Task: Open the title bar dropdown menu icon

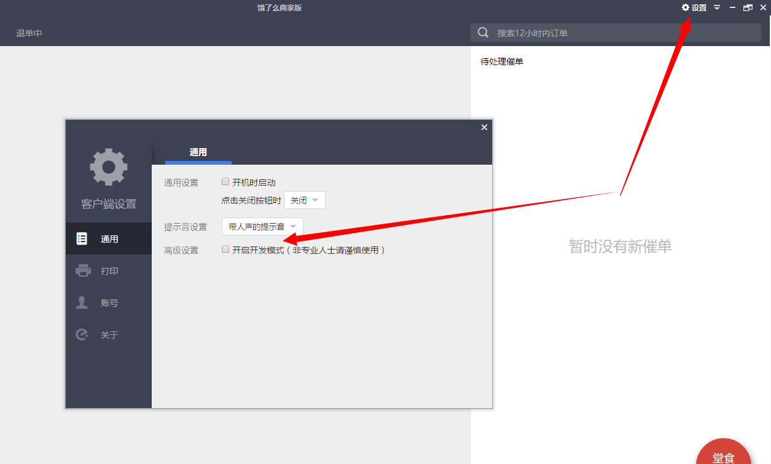Action: pos(717,8)
